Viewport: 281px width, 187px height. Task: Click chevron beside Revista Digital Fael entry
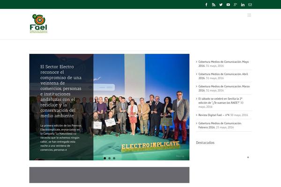(x=197, y=115)
